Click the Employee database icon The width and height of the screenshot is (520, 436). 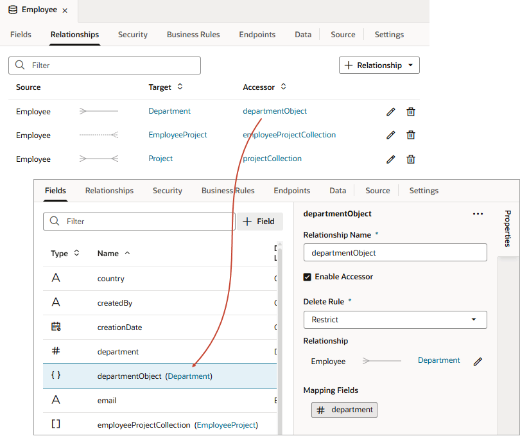tap(13, 10)
